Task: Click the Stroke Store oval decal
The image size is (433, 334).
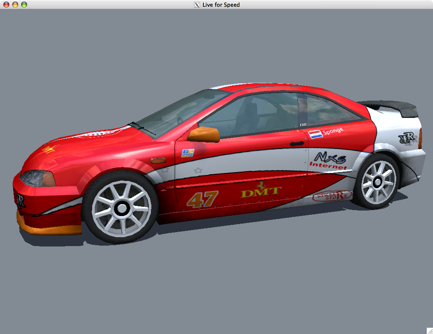Action: tap(332, 196)
